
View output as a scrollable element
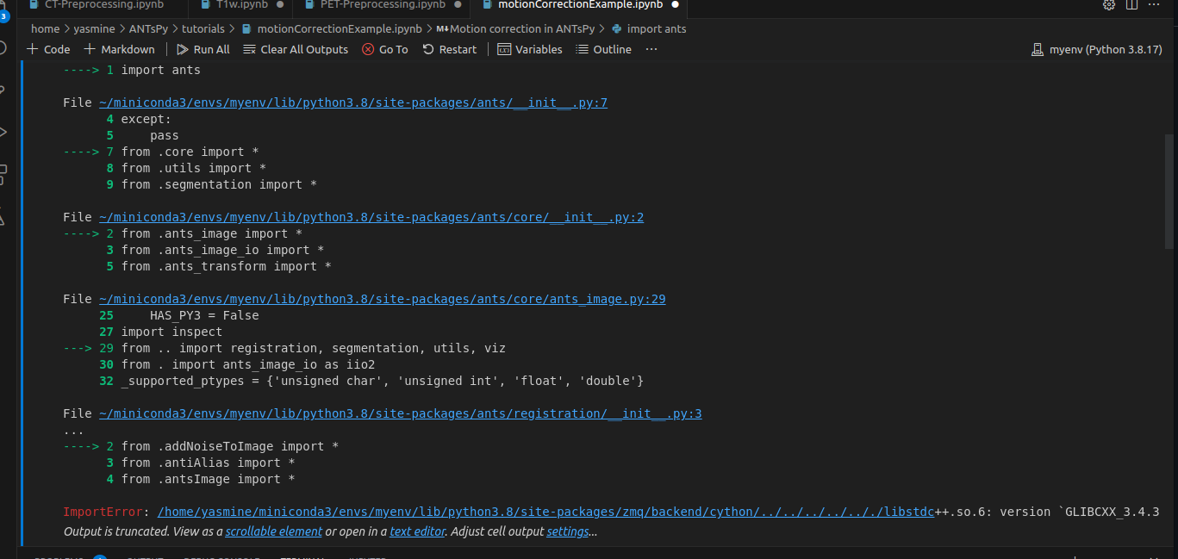pos(273,531)
